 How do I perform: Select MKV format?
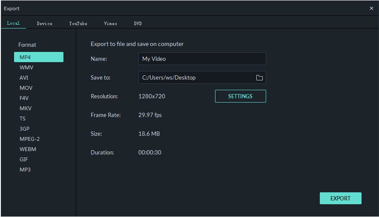(26, 108)
